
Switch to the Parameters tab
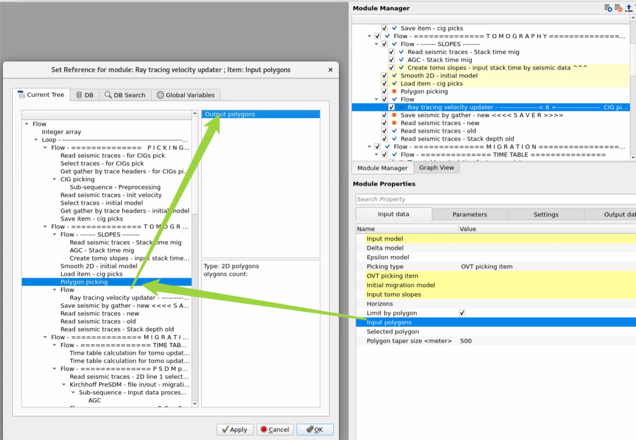[470, 214]
